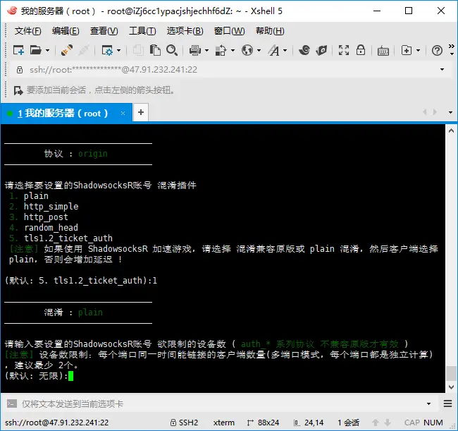Click the Font letter A icon
Image resolution: width=458 pixels, height=431 pixels.
pyautogui.click(x=273, y=50)
